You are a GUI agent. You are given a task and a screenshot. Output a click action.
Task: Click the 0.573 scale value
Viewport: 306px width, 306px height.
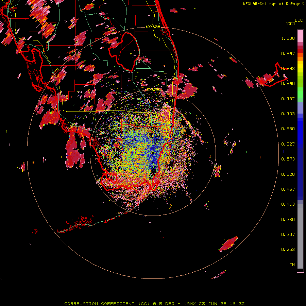coord(288,159)
